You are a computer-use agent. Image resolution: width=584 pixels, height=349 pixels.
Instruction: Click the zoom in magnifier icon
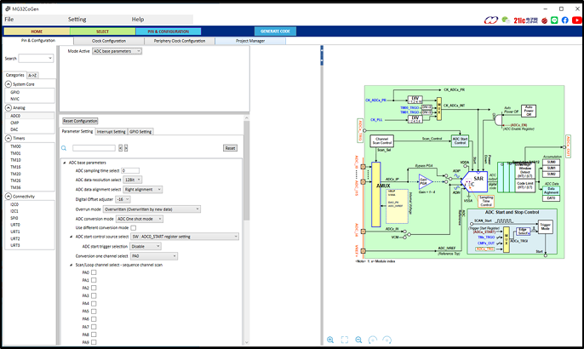point(330,340)
